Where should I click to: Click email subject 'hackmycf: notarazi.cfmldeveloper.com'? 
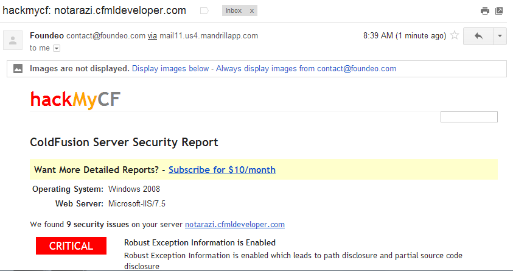coord(94,10)
